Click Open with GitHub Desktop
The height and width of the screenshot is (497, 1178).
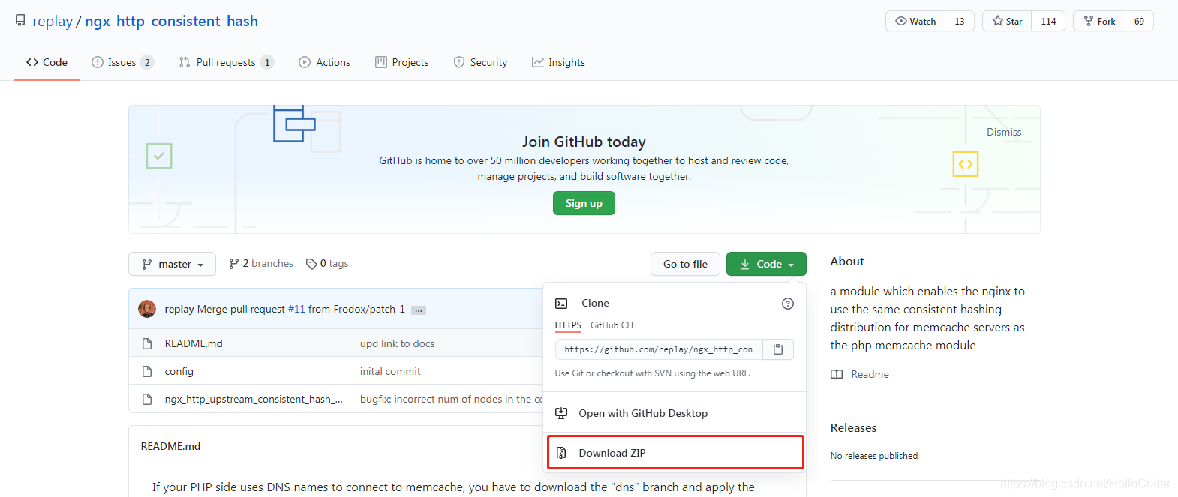(675, 413)
